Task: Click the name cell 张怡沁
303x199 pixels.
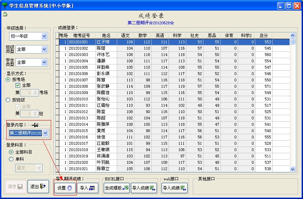Action: [x=106, y=99]
